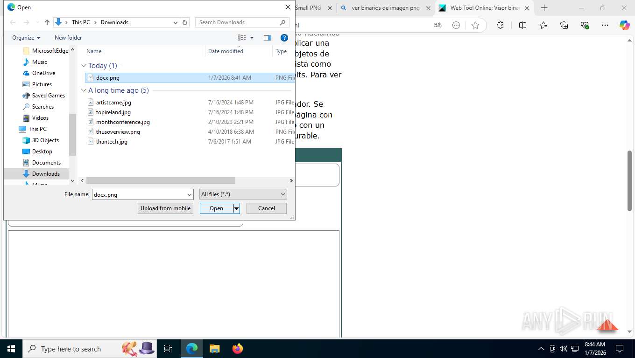The width and height of the screenshot is (635, 358).
Task: Sort by the Date modified column header
Action: [x=226, y=51]
